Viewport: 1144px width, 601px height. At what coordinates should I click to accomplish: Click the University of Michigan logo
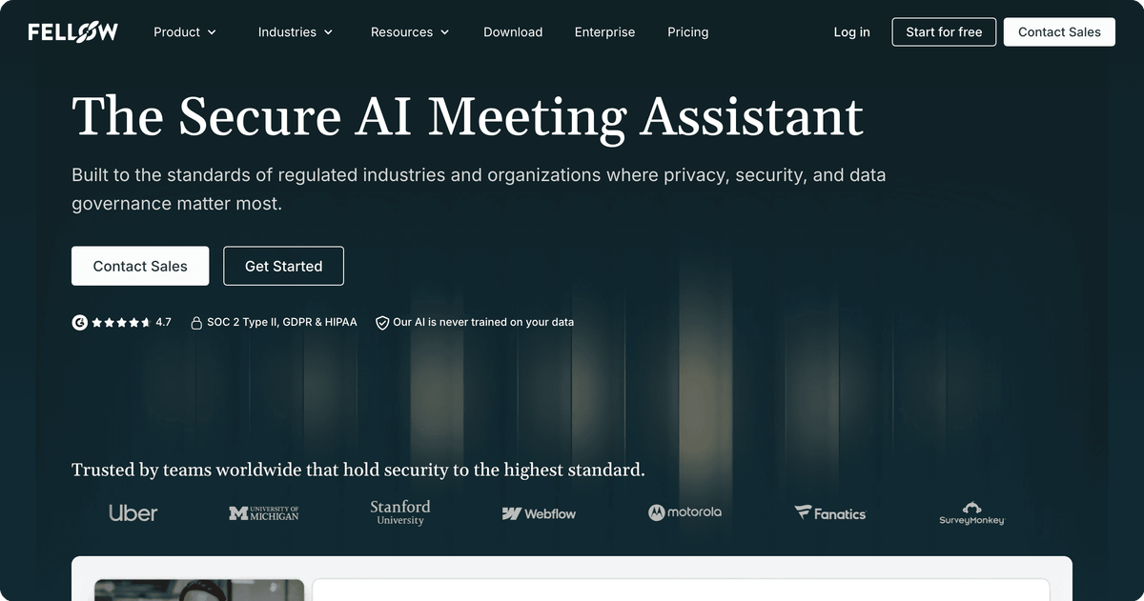click(x=264, y=513)
